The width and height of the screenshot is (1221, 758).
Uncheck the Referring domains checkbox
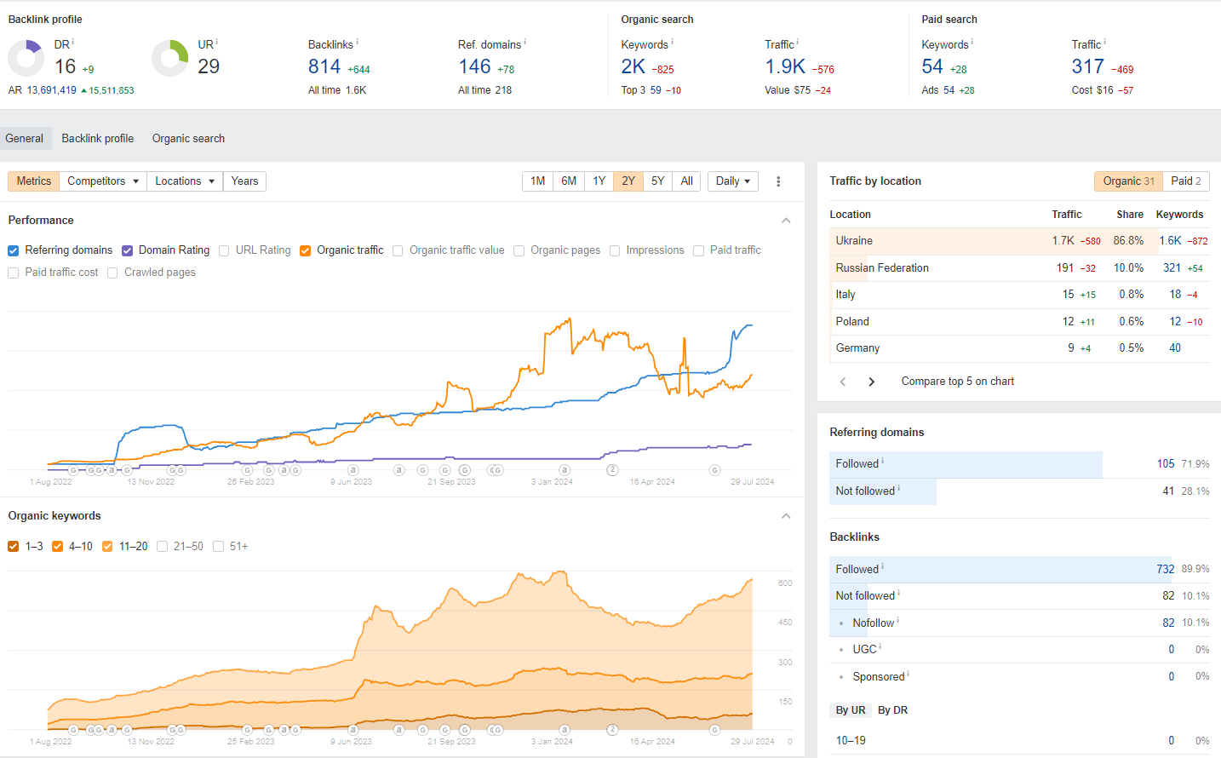pos(14,250)
